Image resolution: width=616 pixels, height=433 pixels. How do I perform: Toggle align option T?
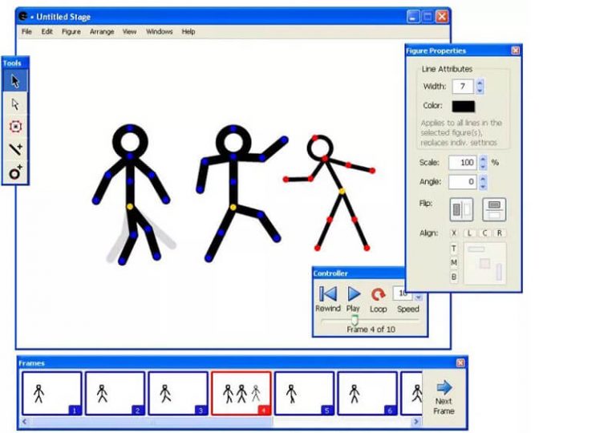click(x=454, y=249)
